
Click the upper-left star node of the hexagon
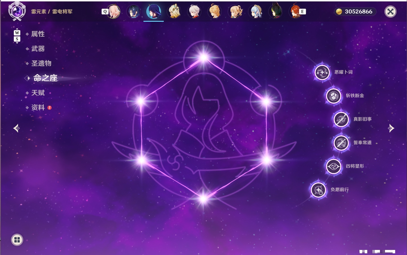click(x=141, y=101)
